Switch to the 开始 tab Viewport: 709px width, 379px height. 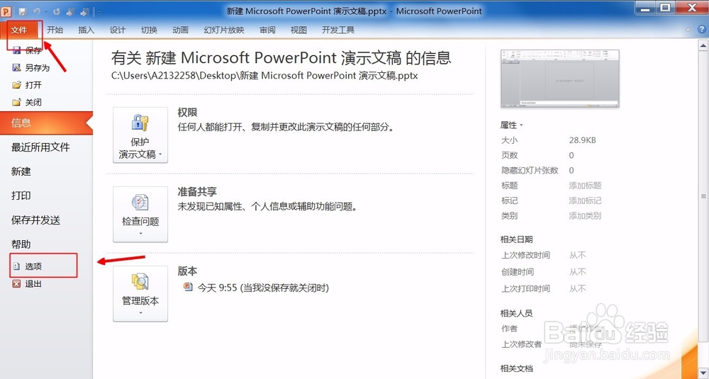click(55, 30)
